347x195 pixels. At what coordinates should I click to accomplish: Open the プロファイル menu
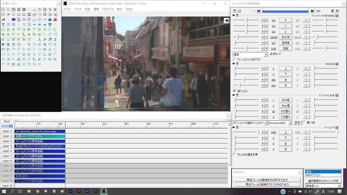tap(108, 9)
